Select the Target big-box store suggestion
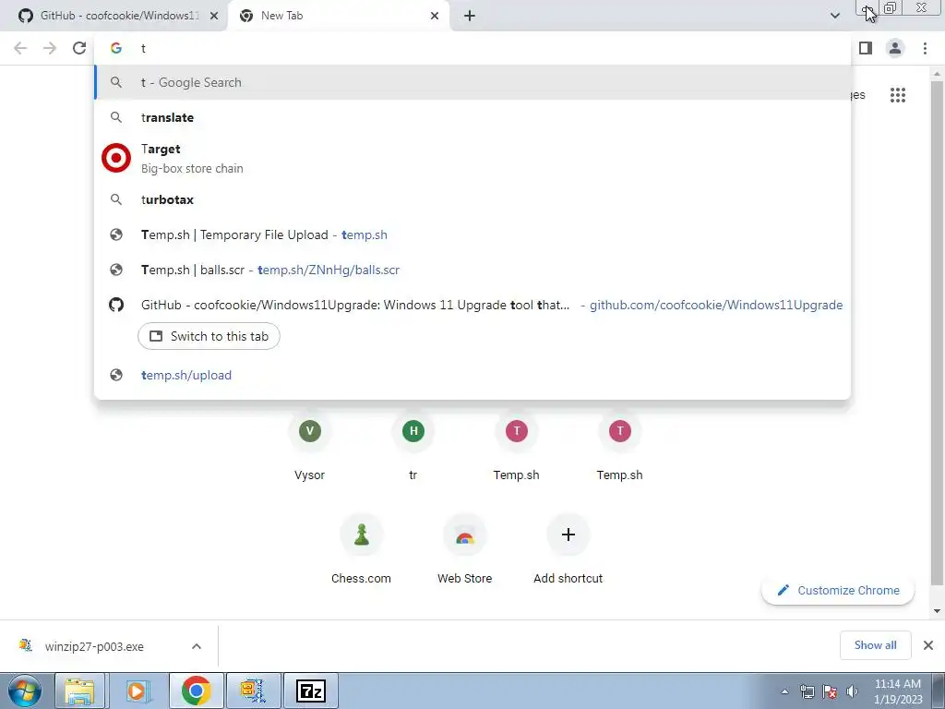945x709 pixels. (x=472, y=159)
